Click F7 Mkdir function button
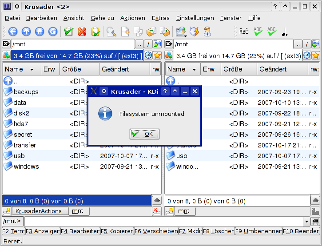This screenshot has width=322, height=246. coord(190,231)
